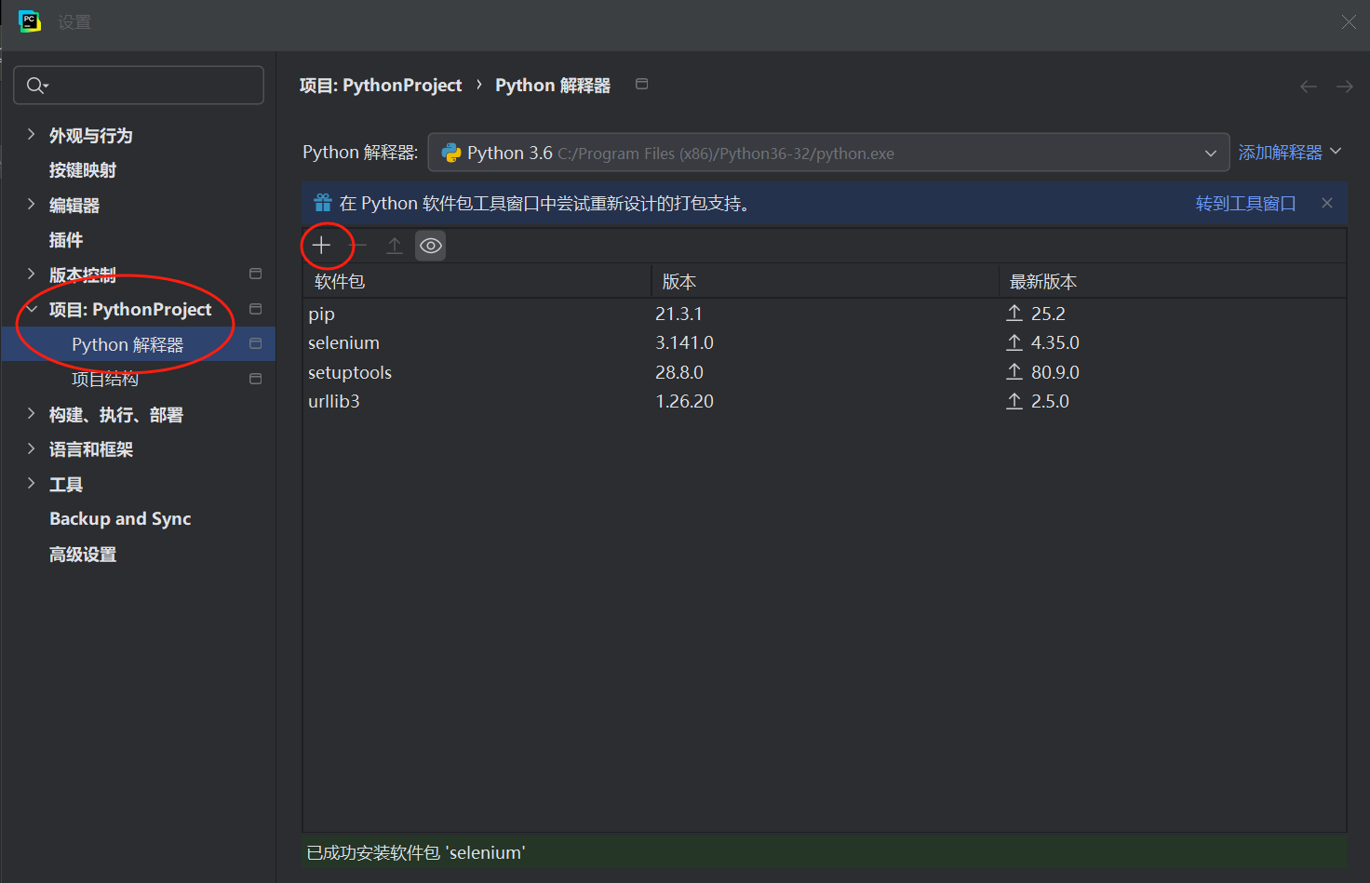Expand the 工具 section

point(31,483)
